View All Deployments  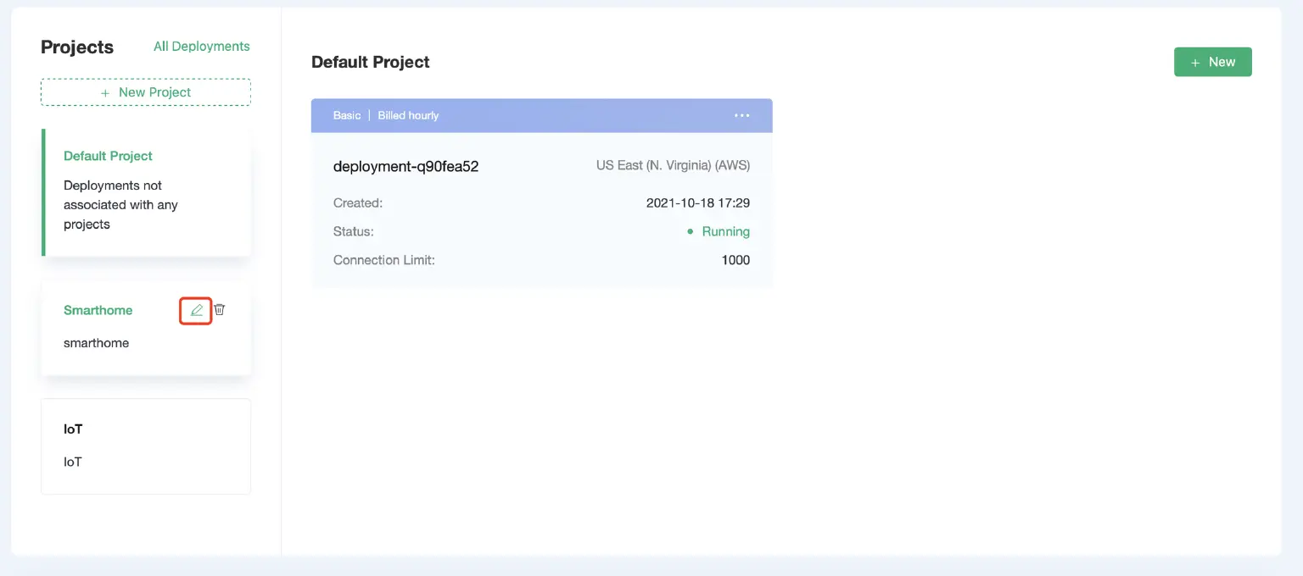[201, 46]
